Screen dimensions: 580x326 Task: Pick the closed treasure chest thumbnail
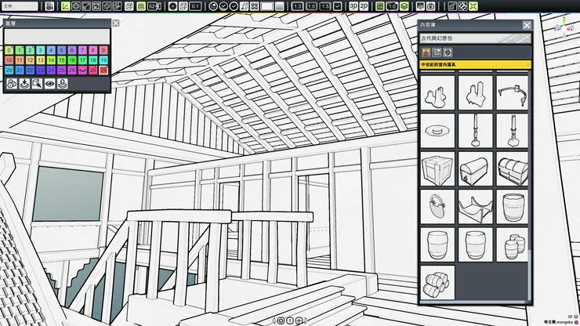click(475, 169)
